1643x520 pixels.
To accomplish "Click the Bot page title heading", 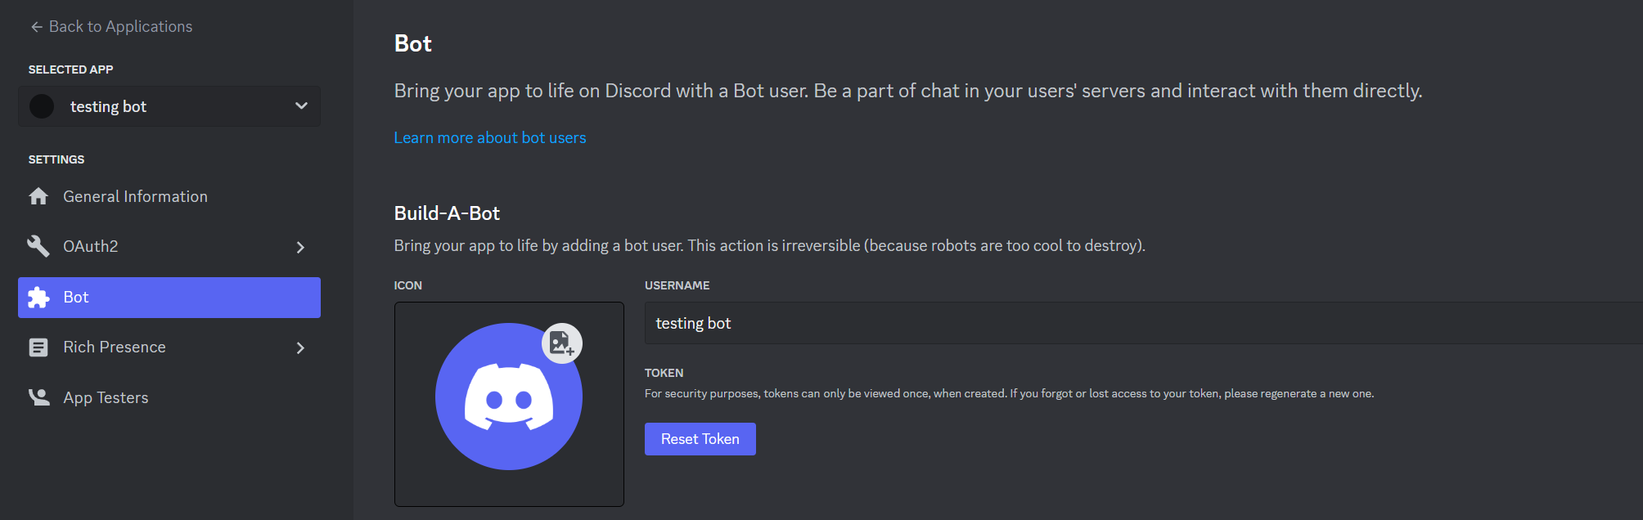I will coord(413,43).
